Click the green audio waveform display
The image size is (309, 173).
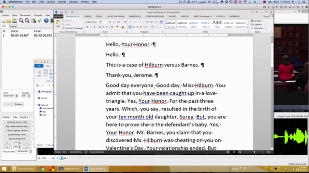(291, 136)
